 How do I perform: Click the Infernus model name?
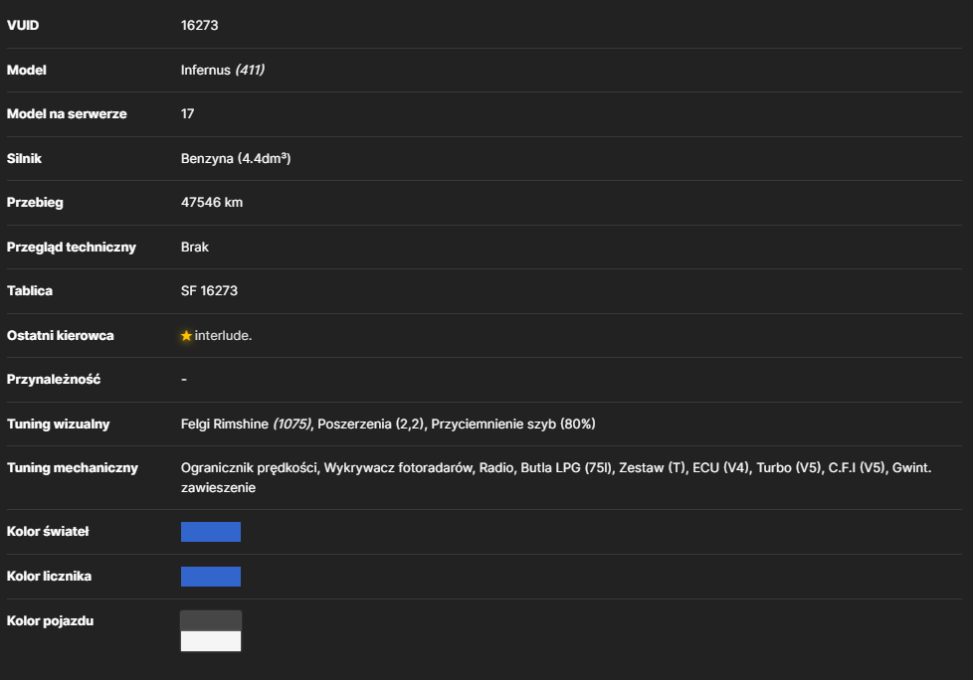[x=205, y=70]
